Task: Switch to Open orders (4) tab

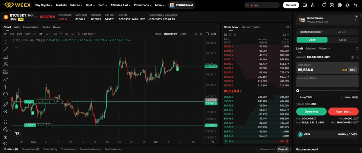Action: (x=30, y=149)
